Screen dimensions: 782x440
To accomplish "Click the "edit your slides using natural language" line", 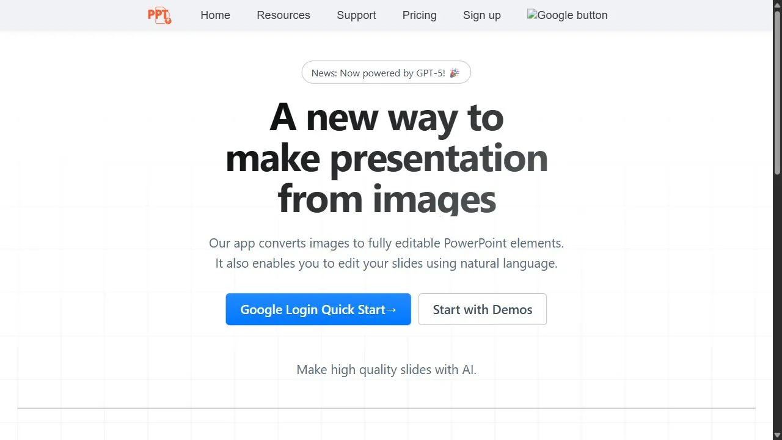I will (386, 263).
